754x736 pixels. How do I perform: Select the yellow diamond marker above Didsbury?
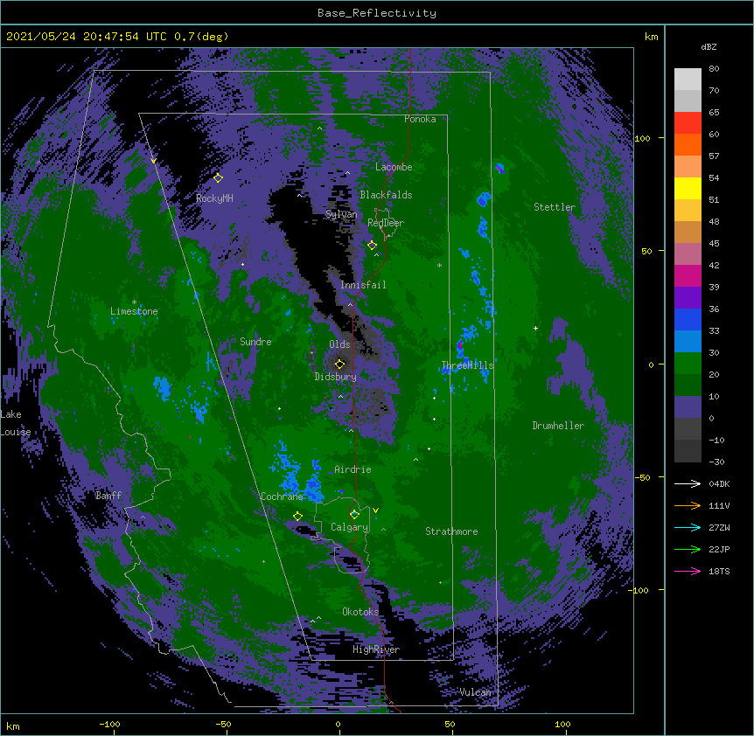340,364
